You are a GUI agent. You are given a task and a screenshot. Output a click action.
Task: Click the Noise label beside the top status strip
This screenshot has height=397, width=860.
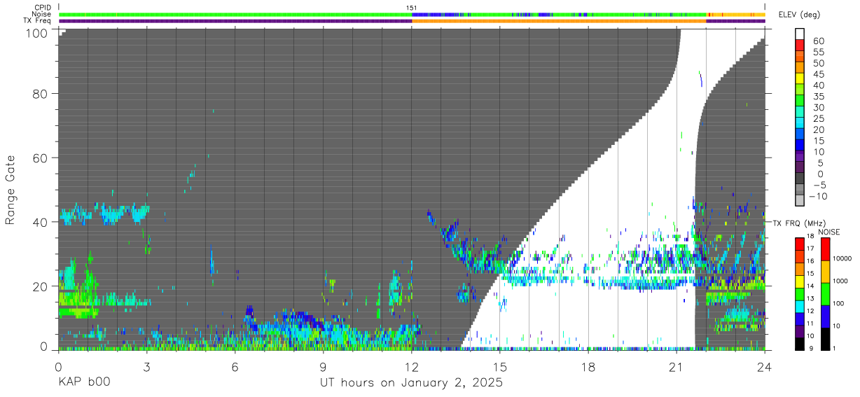click(x=41, y=14)
